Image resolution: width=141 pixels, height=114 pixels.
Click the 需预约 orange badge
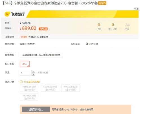tap(102, 3)
